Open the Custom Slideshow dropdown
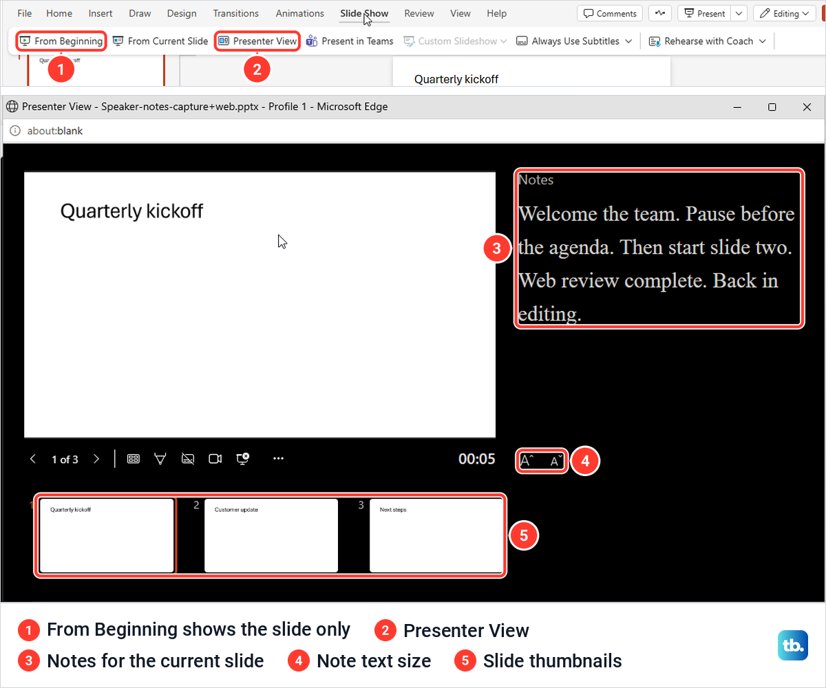Image resolution: width=826 pixels, height=688 pixels. 456,41
